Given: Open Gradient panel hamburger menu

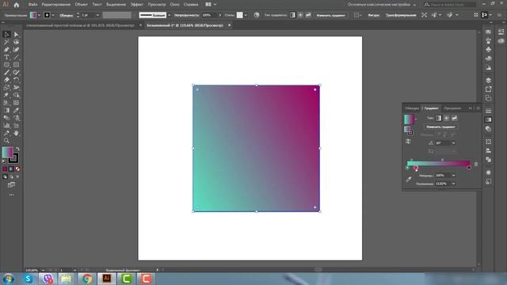Looking at the screenshot, I should tap(478, 108).
